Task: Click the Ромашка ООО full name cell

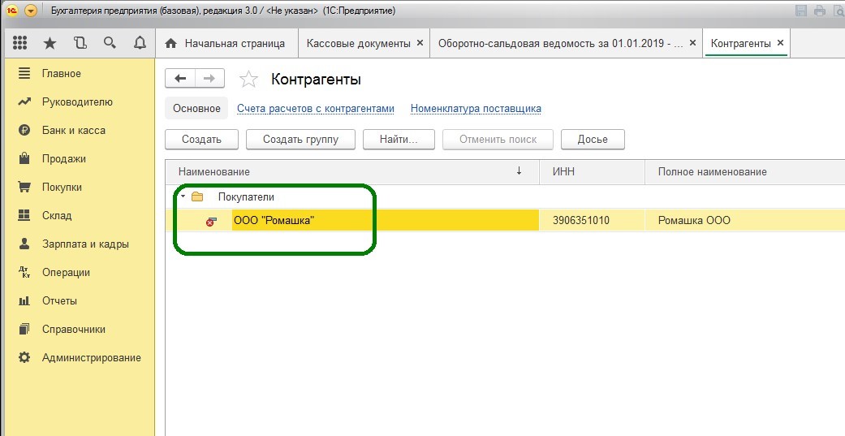Action: 745,220
